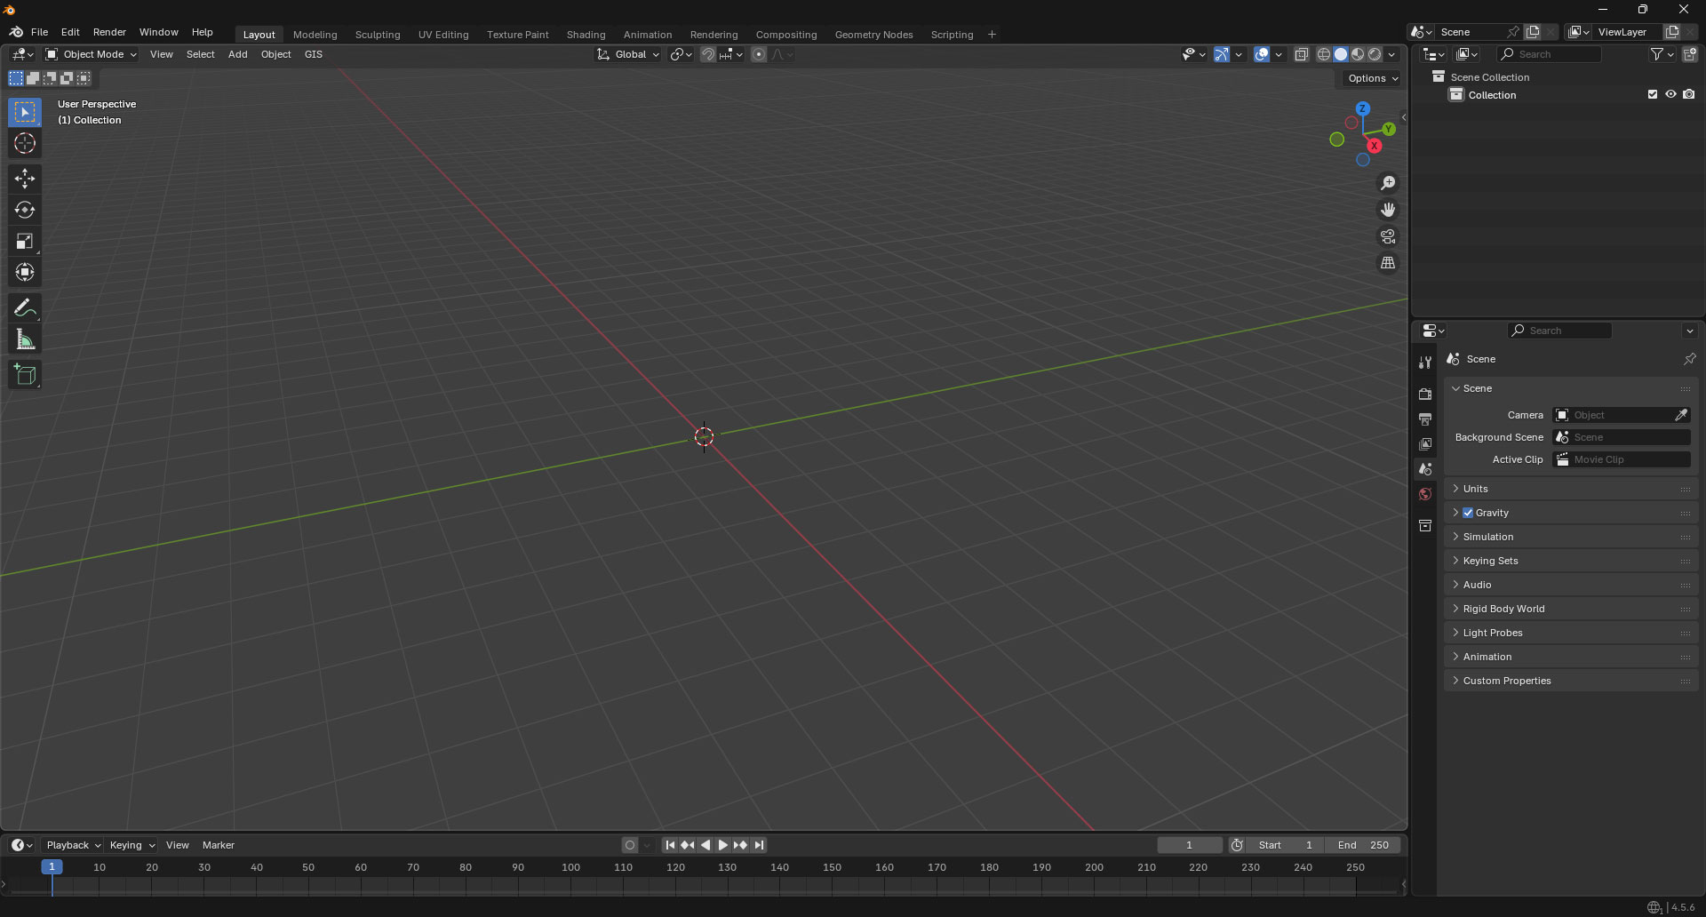
Task: Select the Rotate tool
Action: coord(25,210)
